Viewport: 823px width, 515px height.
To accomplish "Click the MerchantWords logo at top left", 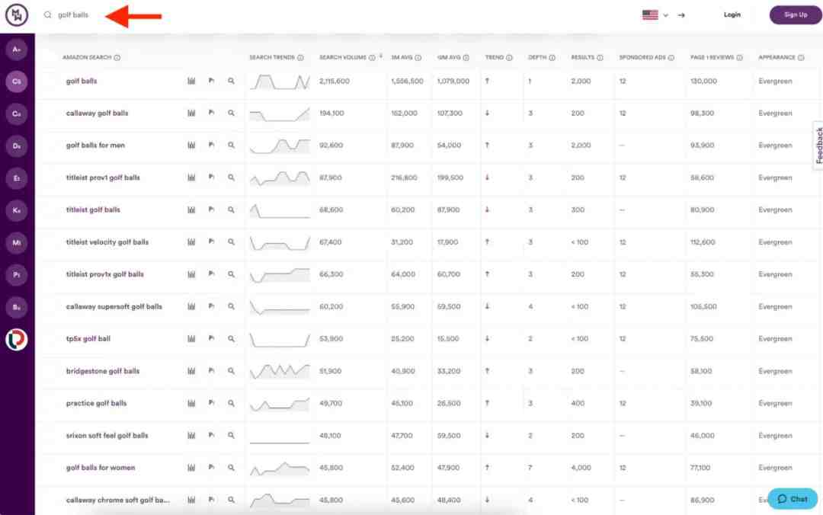I will [16, 14].
